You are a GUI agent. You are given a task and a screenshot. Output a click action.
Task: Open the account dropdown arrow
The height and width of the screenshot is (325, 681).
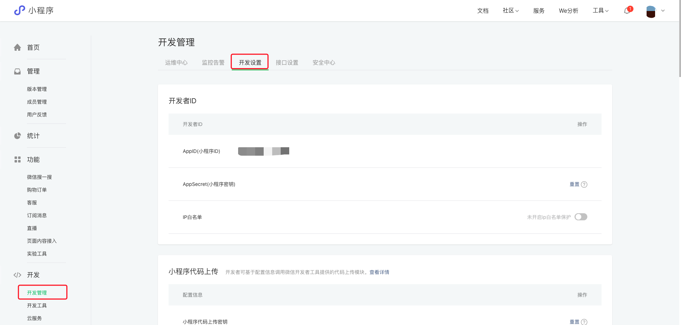tap(663, 11)
